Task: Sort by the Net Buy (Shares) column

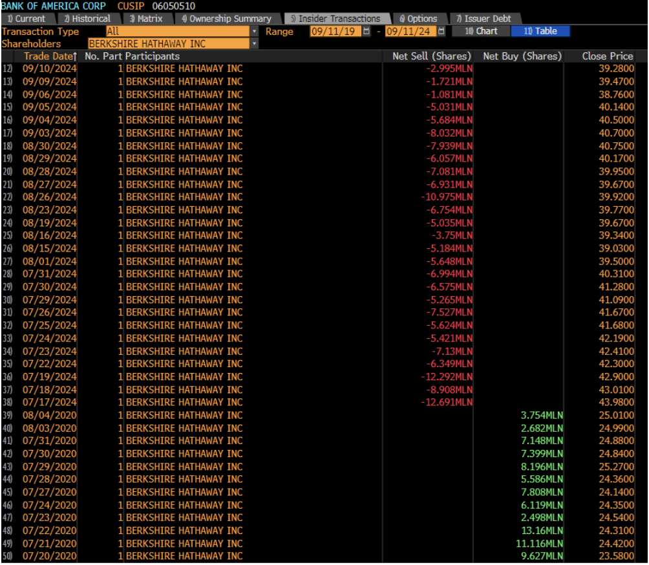Action: point(522,56)
